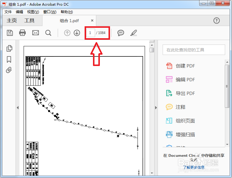Open the help question mark icon
This screenshot has width=232, height=178.
(216, 21)
